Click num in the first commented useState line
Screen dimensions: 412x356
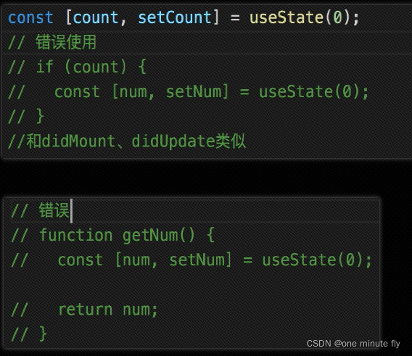133,93
